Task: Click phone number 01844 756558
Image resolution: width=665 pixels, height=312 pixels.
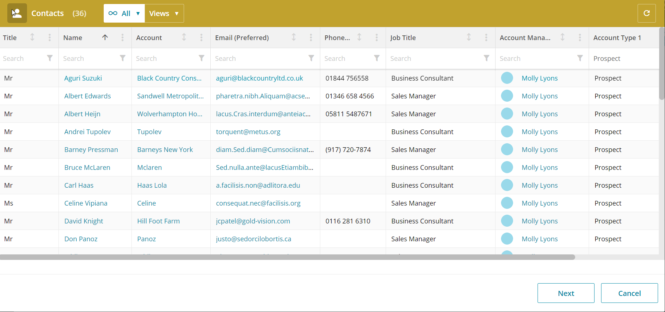Action: click(x=347, y=78)
